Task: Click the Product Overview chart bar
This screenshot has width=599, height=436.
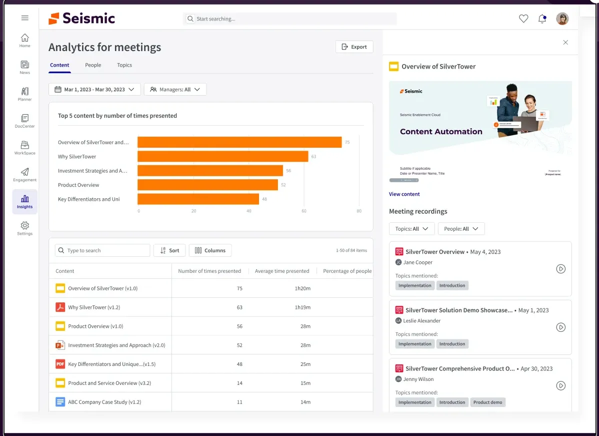Action: coord(208,185)
